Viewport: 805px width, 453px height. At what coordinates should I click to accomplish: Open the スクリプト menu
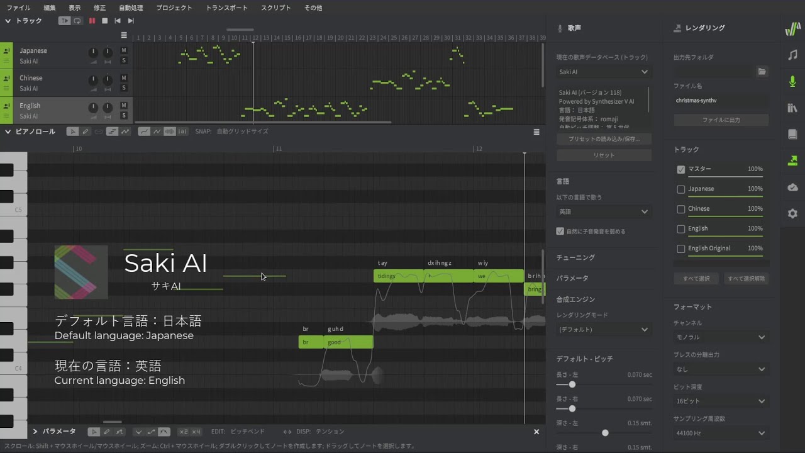(276, 8)
